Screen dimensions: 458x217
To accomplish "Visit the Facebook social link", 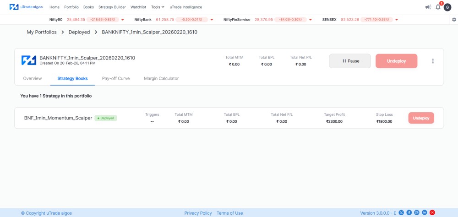I will tap(409, 212).
